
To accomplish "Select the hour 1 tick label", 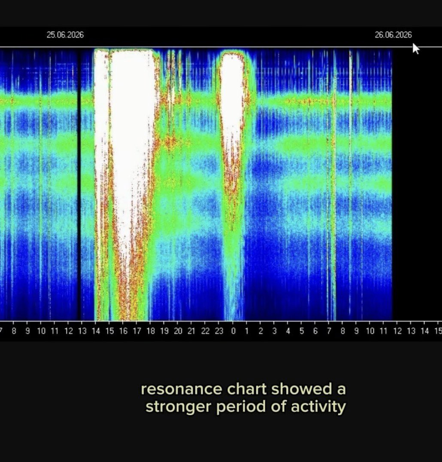I will coord(247,331).
